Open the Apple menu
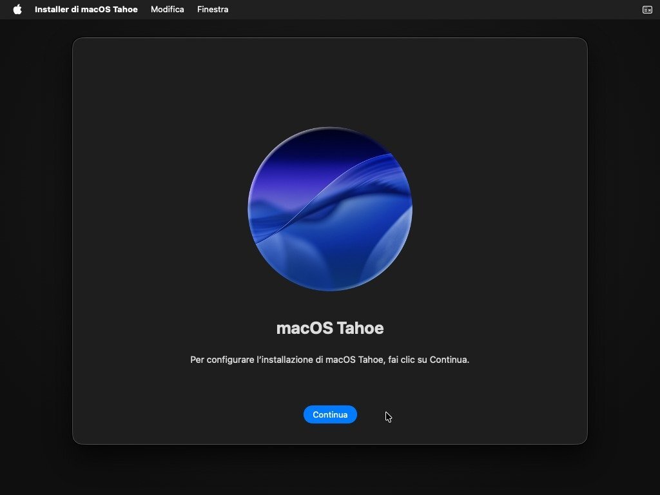660x495 pixels. [17, 9]
